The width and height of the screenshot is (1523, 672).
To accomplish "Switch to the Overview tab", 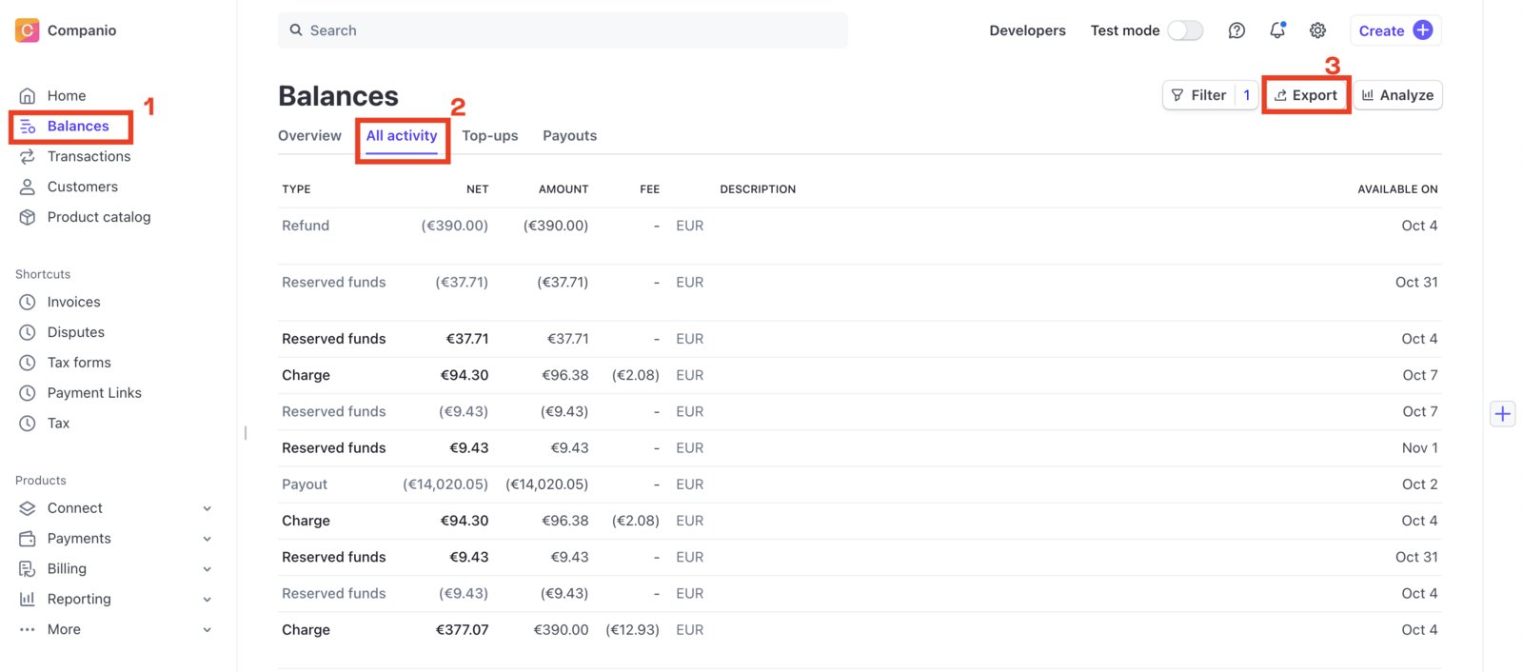I will click(309, 136).
